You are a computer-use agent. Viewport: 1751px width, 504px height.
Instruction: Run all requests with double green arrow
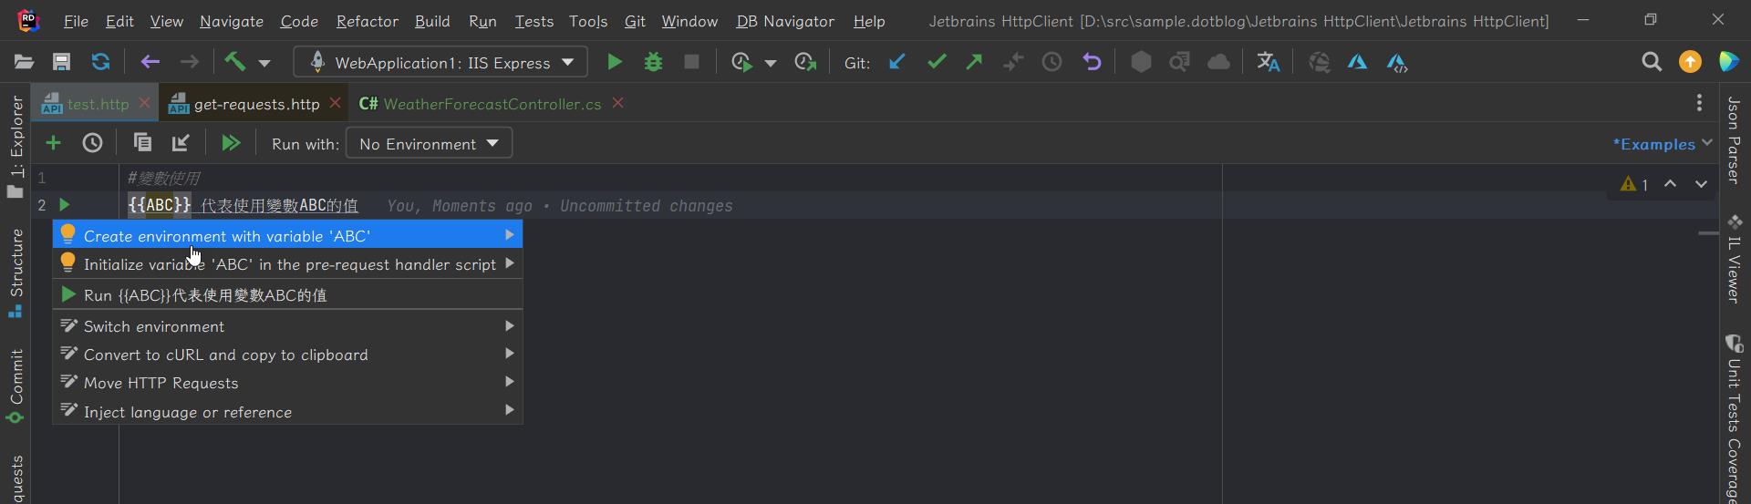231,143
